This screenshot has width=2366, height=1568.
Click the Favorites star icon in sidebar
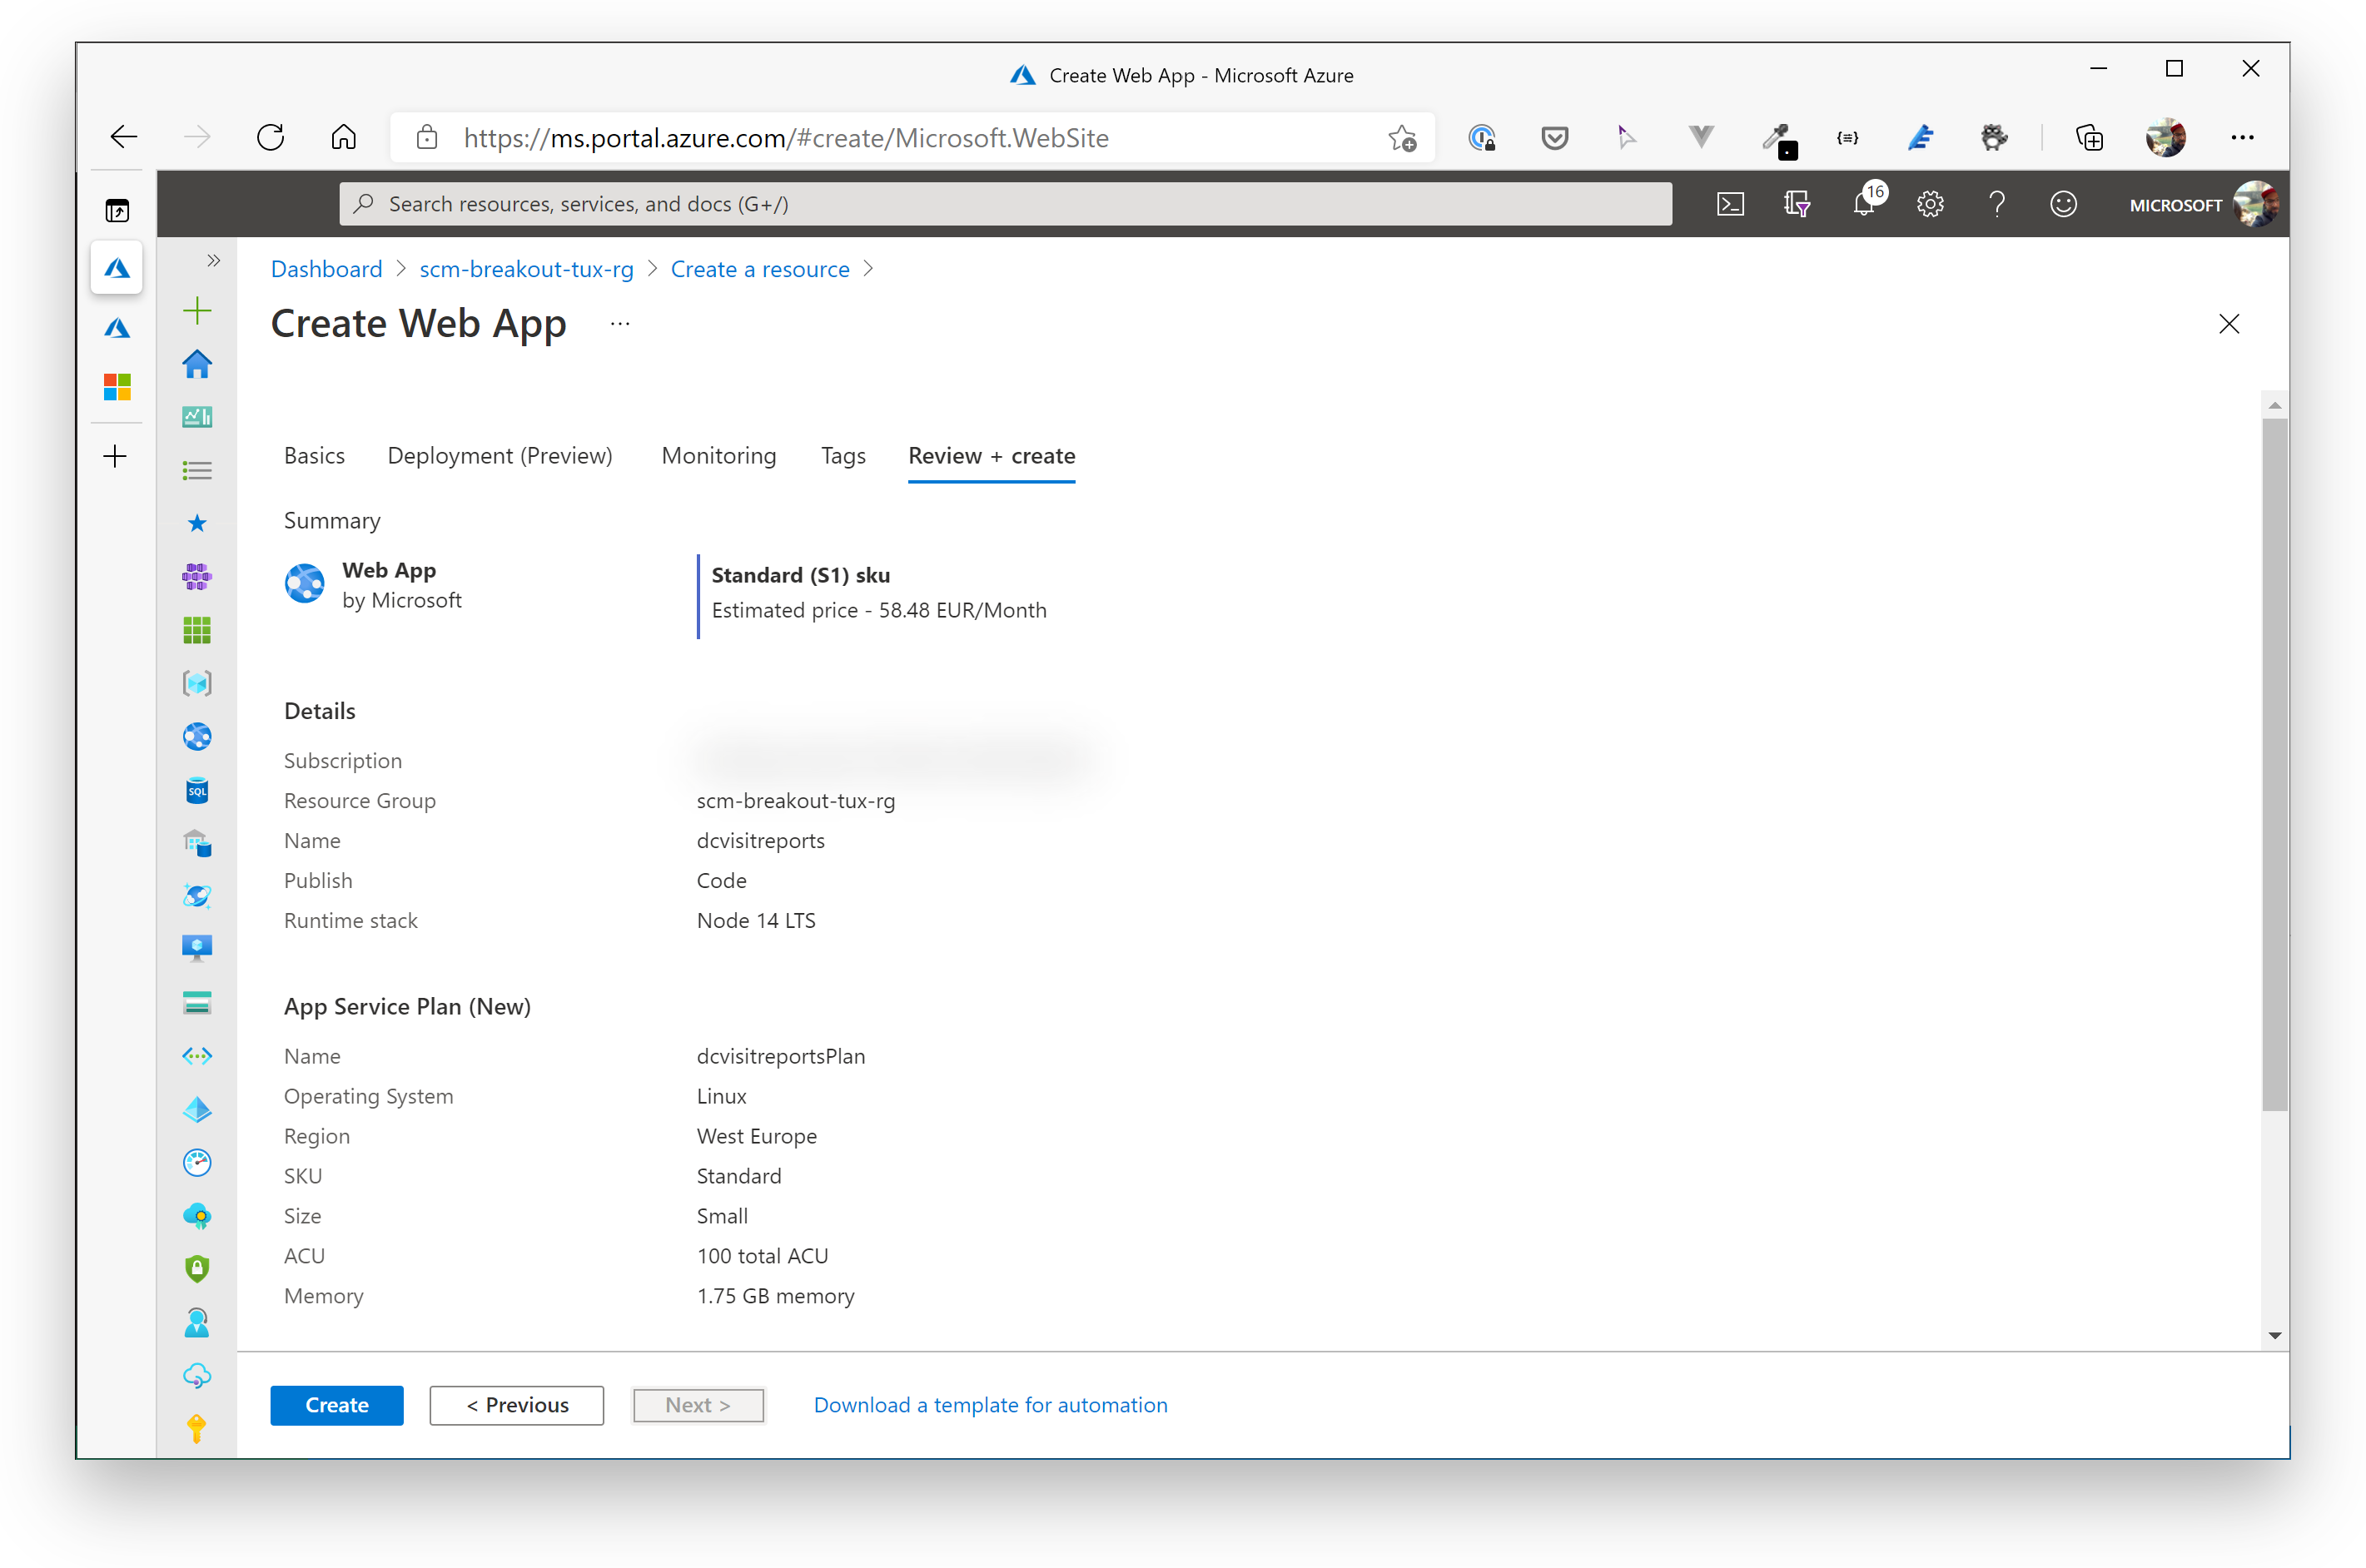197,523
